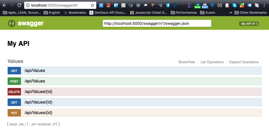
Task: Open the React DevTools extension icon
Action: click(x=123, y=5)
